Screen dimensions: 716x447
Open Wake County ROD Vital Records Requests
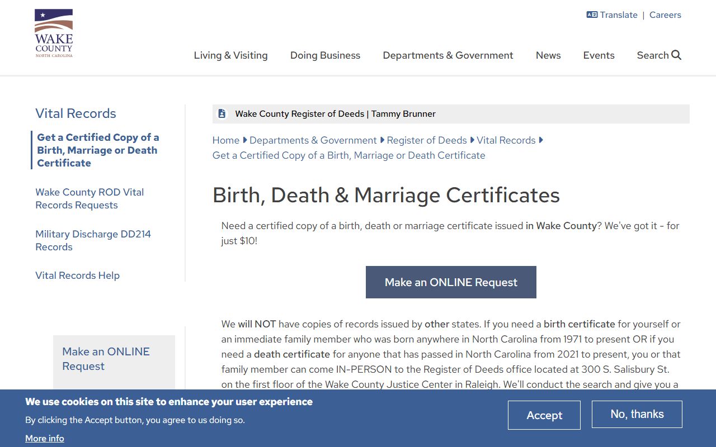coord(89,198)
